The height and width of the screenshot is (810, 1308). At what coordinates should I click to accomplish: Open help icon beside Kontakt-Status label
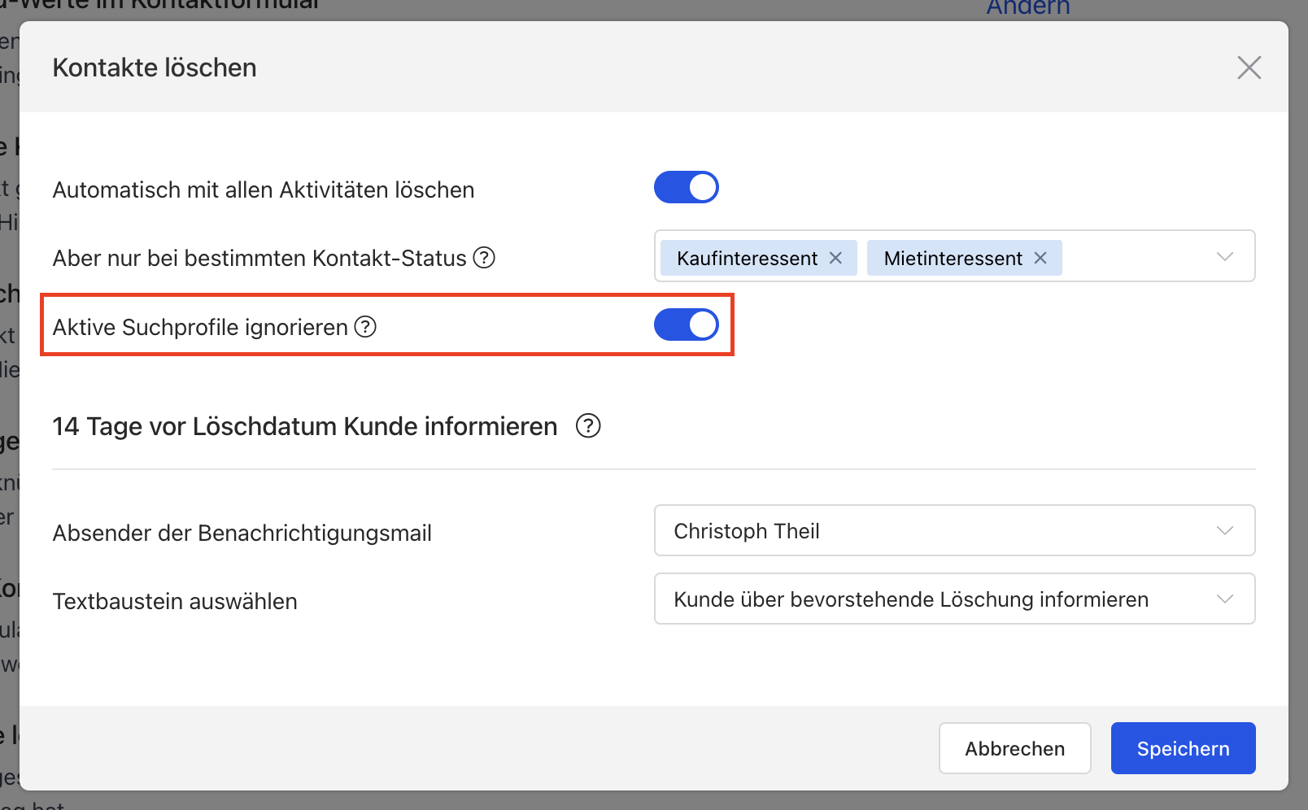click(484, 258)
